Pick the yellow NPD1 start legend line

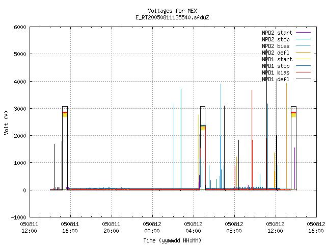click(304, 59)
